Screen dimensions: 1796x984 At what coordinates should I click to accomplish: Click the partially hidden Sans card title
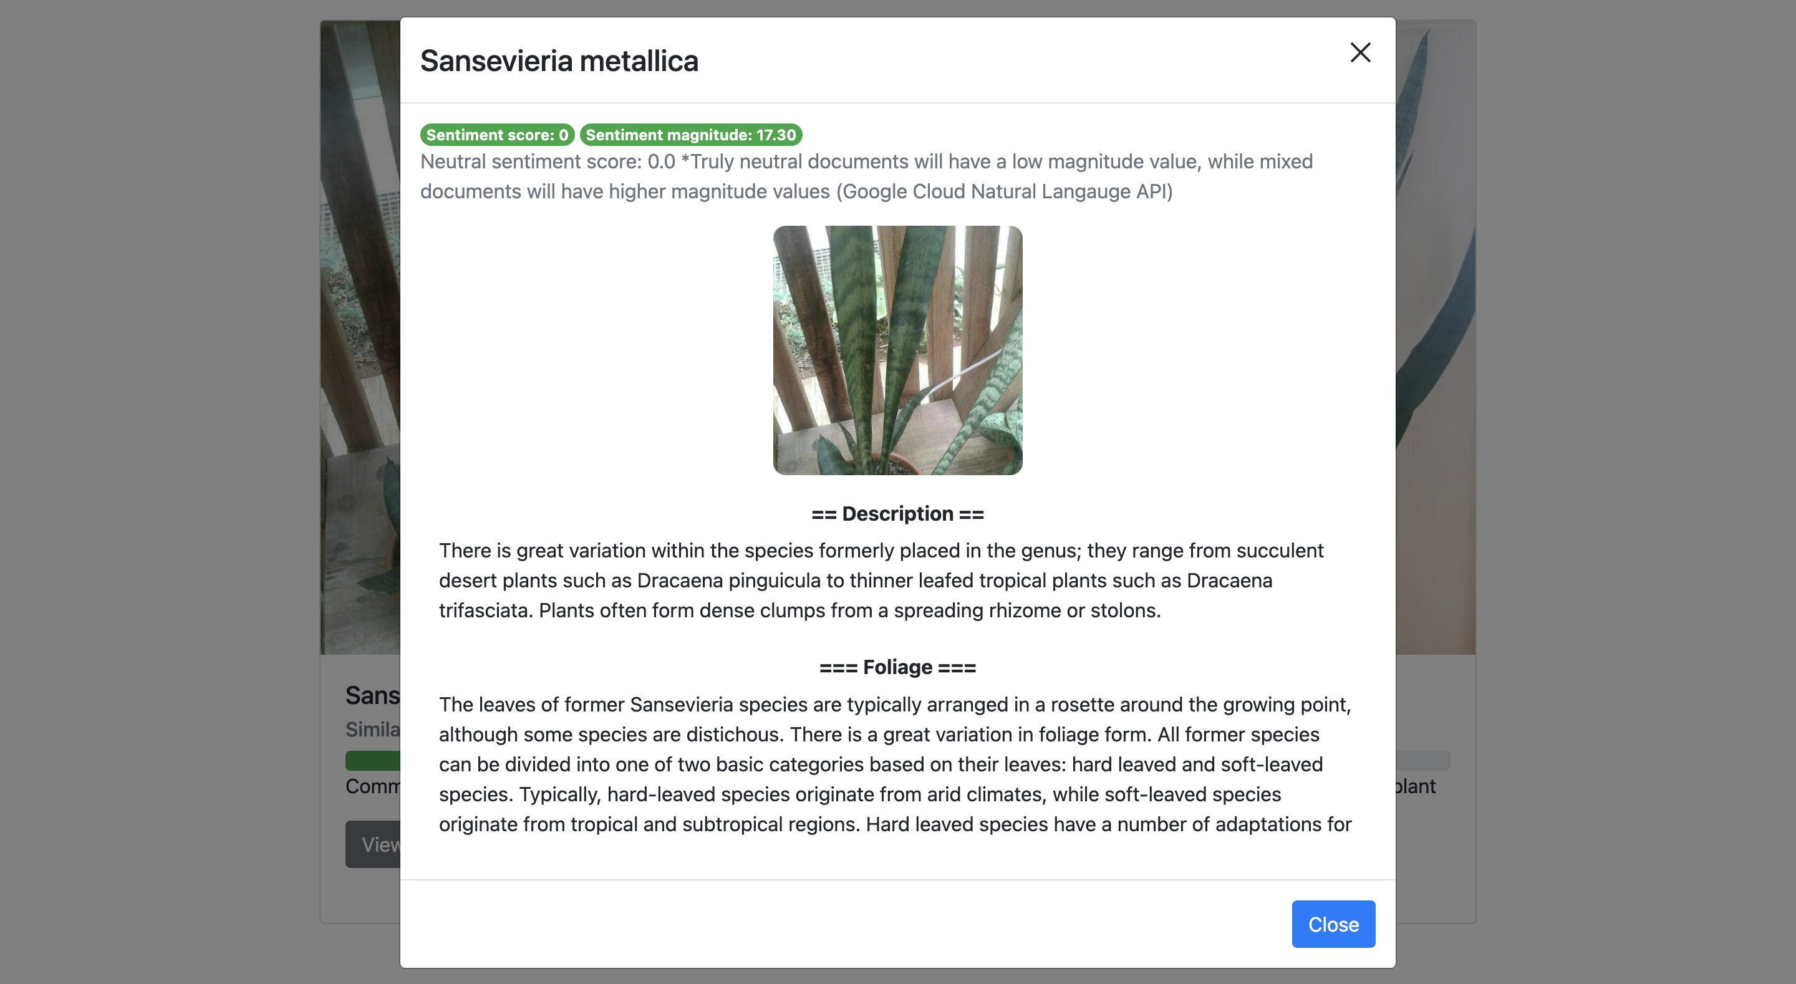[372, 695]
